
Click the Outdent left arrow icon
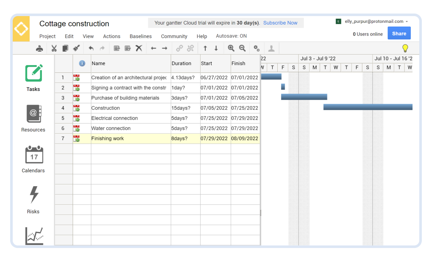[153, 48]
